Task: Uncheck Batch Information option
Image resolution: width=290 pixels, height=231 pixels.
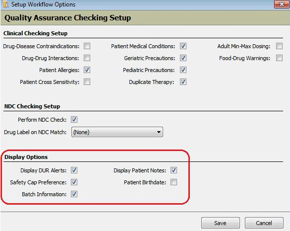Action: click(x=74, y=194)
